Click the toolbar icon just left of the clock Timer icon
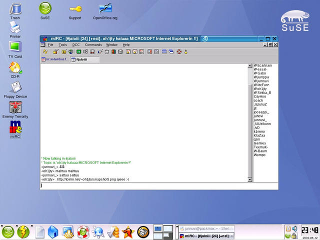 coord(100,52)
